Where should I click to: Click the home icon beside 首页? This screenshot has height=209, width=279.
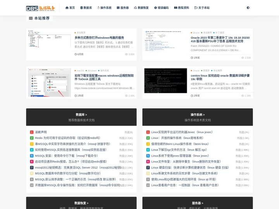(67, 8)
